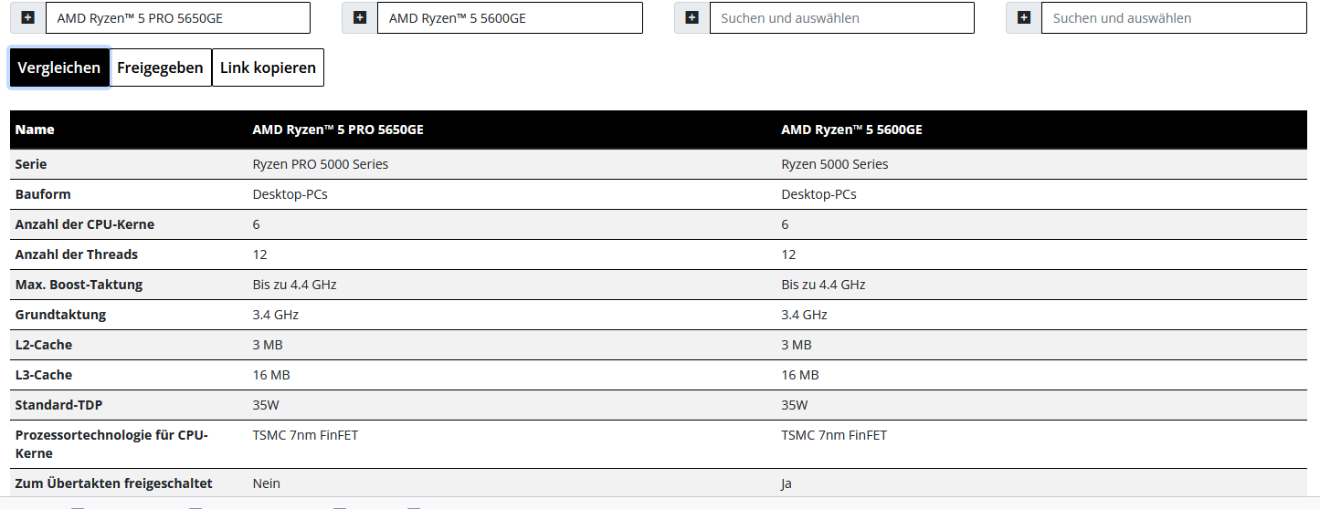Screen dimensions: 1320x509
Task: Select the 'Standard-TDP' row label
Action: pos(58,405)
